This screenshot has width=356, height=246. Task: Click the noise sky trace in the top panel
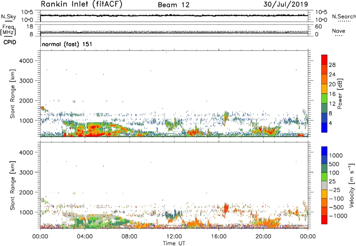pos(174,16)
